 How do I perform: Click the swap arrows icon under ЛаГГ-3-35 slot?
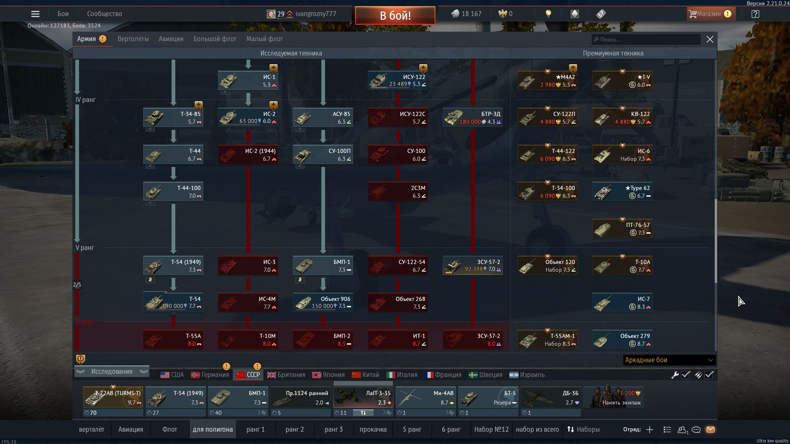363,413
